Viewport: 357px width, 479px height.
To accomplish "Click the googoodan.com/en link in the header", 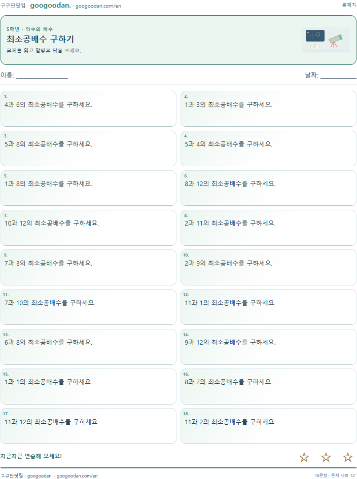I will 98,6.
